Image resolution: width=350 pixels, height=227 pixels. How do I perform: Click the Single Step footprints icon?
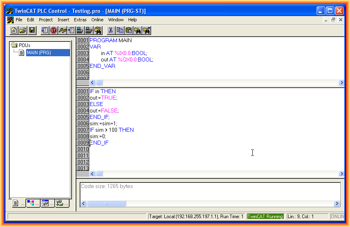pos(62,30)
